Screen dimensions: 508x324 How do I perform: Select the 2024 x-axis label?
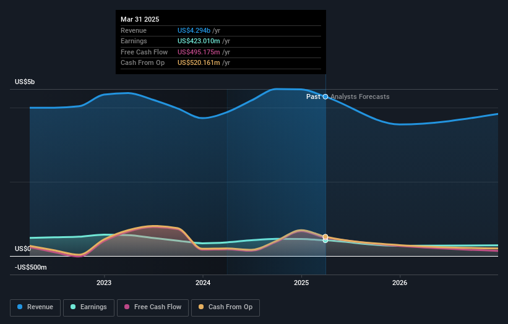pos(203,283)
